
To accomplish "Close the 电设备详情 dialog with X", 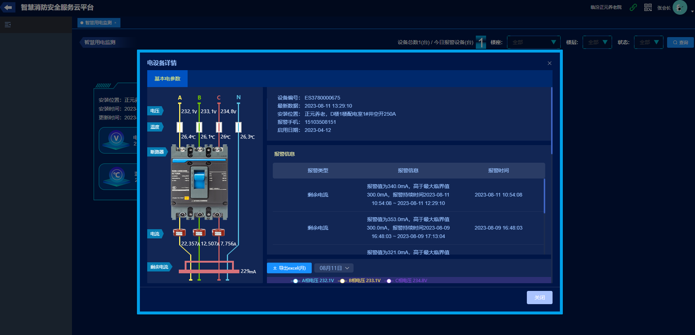I will pos(550,63).
